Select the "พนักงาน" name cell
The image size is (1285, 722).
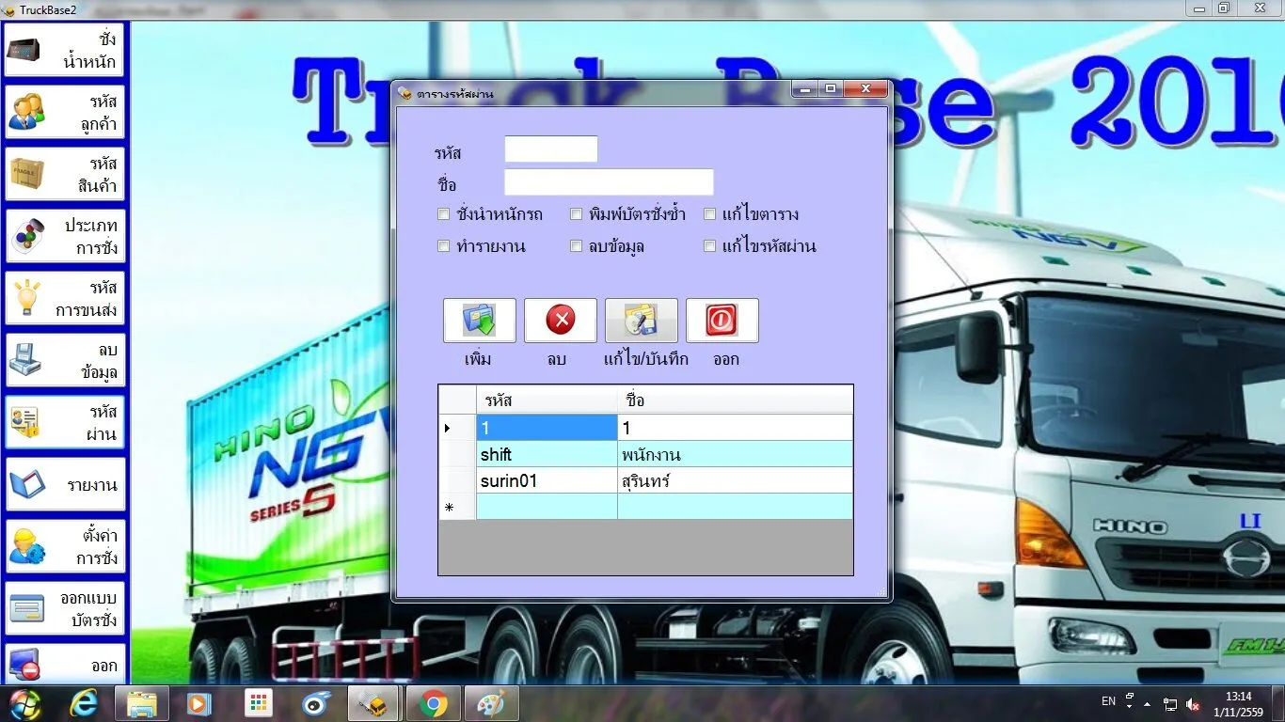click(735, 454)
